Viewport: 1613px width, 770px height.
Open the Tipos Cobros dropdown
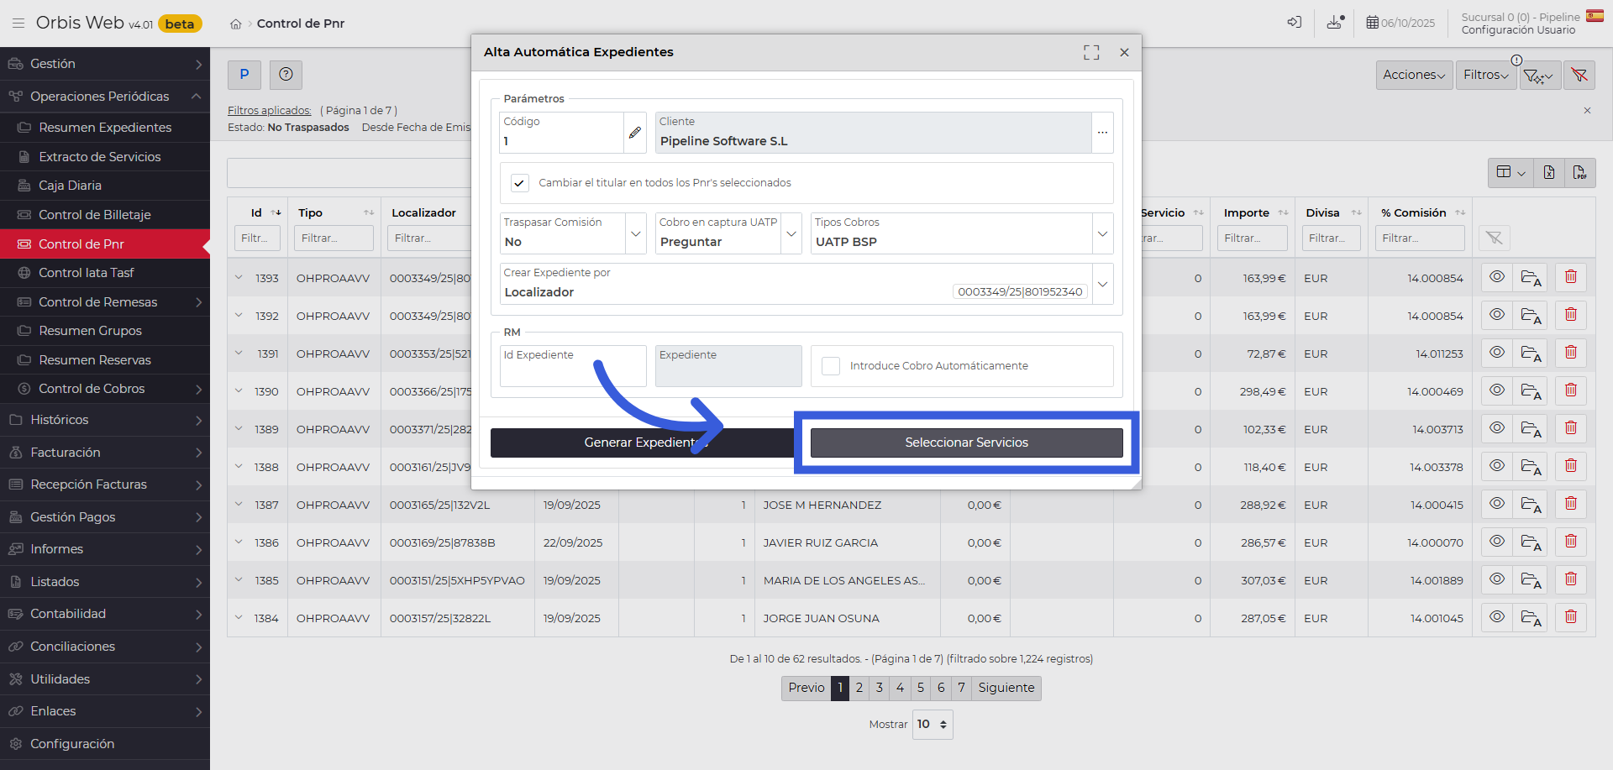(1102, 234)
